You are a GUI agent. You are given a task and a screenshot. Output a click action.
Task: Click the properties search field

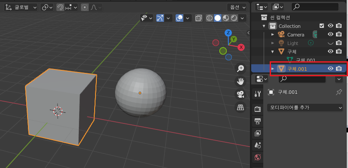click(x=302, y=79)
